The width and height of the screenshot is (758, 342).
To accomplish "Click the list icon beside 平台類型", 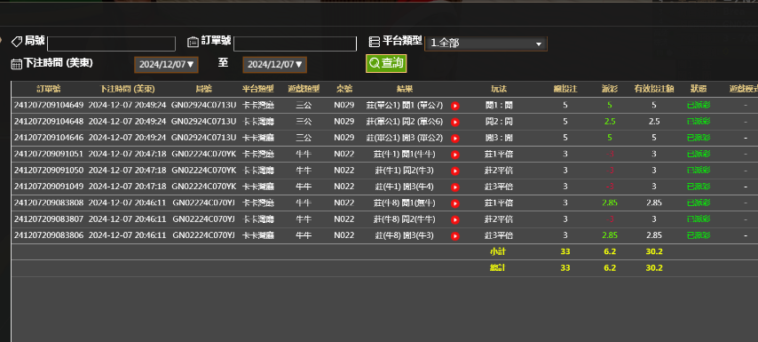I will click(375, 42).
